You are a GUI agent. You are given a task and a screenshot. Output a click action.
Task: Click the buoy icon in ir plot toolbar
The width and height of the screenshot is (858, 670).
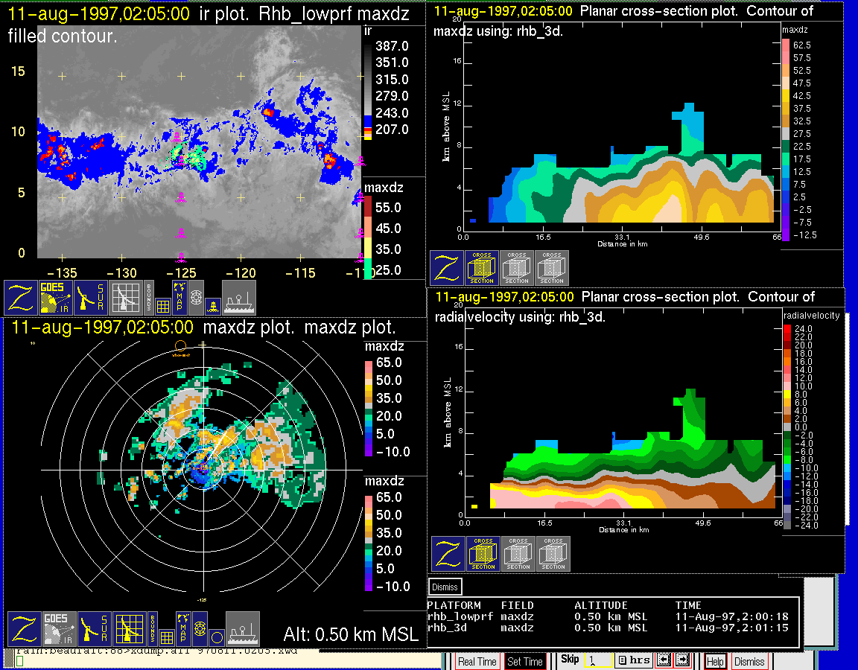click(x=212, y=304)
